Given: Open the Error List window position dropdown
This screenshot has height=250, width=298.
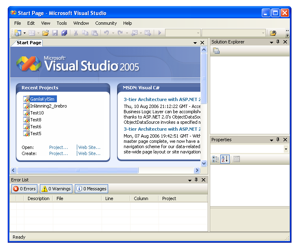Looking at the screenshot, I should (190, 180).
